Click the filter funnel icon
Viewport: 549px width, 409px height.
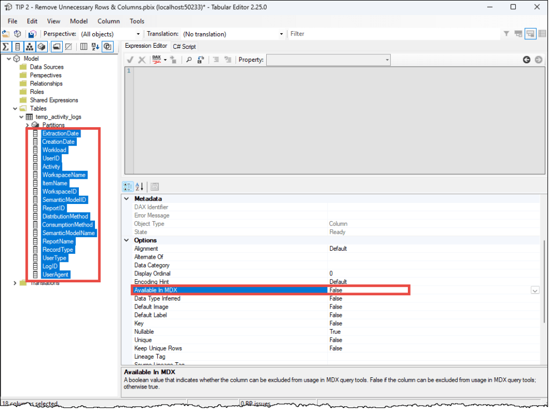tap(506, 34)
